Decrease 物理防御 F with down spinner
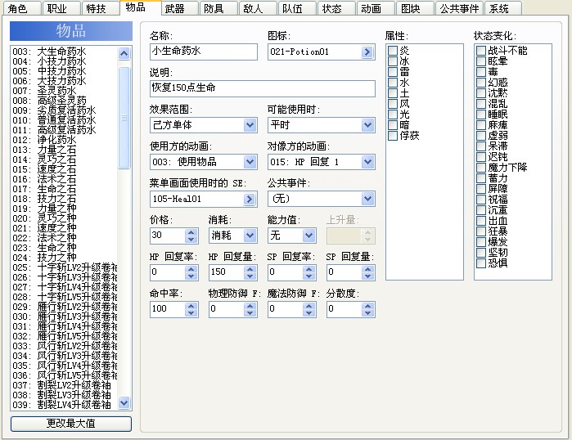572x440 pixels. click(250, 312)
